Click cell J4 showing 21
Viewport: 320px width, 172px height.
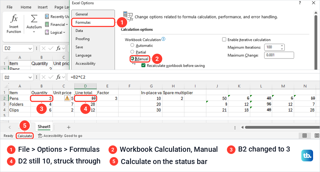point(217,110)
